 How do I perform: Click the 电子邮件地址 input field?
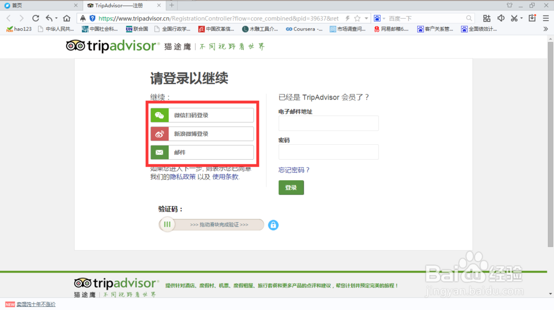coord(329,123)
